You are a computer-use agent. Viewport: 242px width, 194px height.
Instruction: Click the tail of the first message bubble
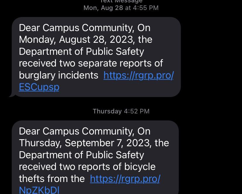tap(12, 95)
